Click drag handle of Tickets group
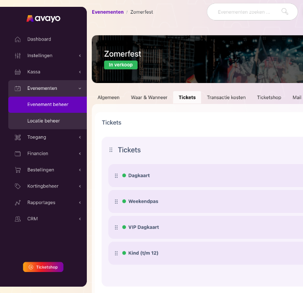 click(x=111, y=150)
